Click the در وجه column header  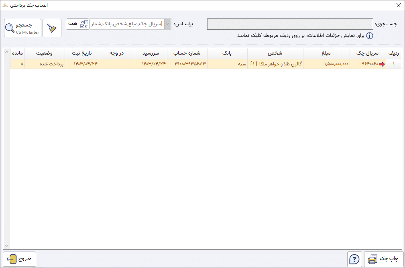pos(117,53)
